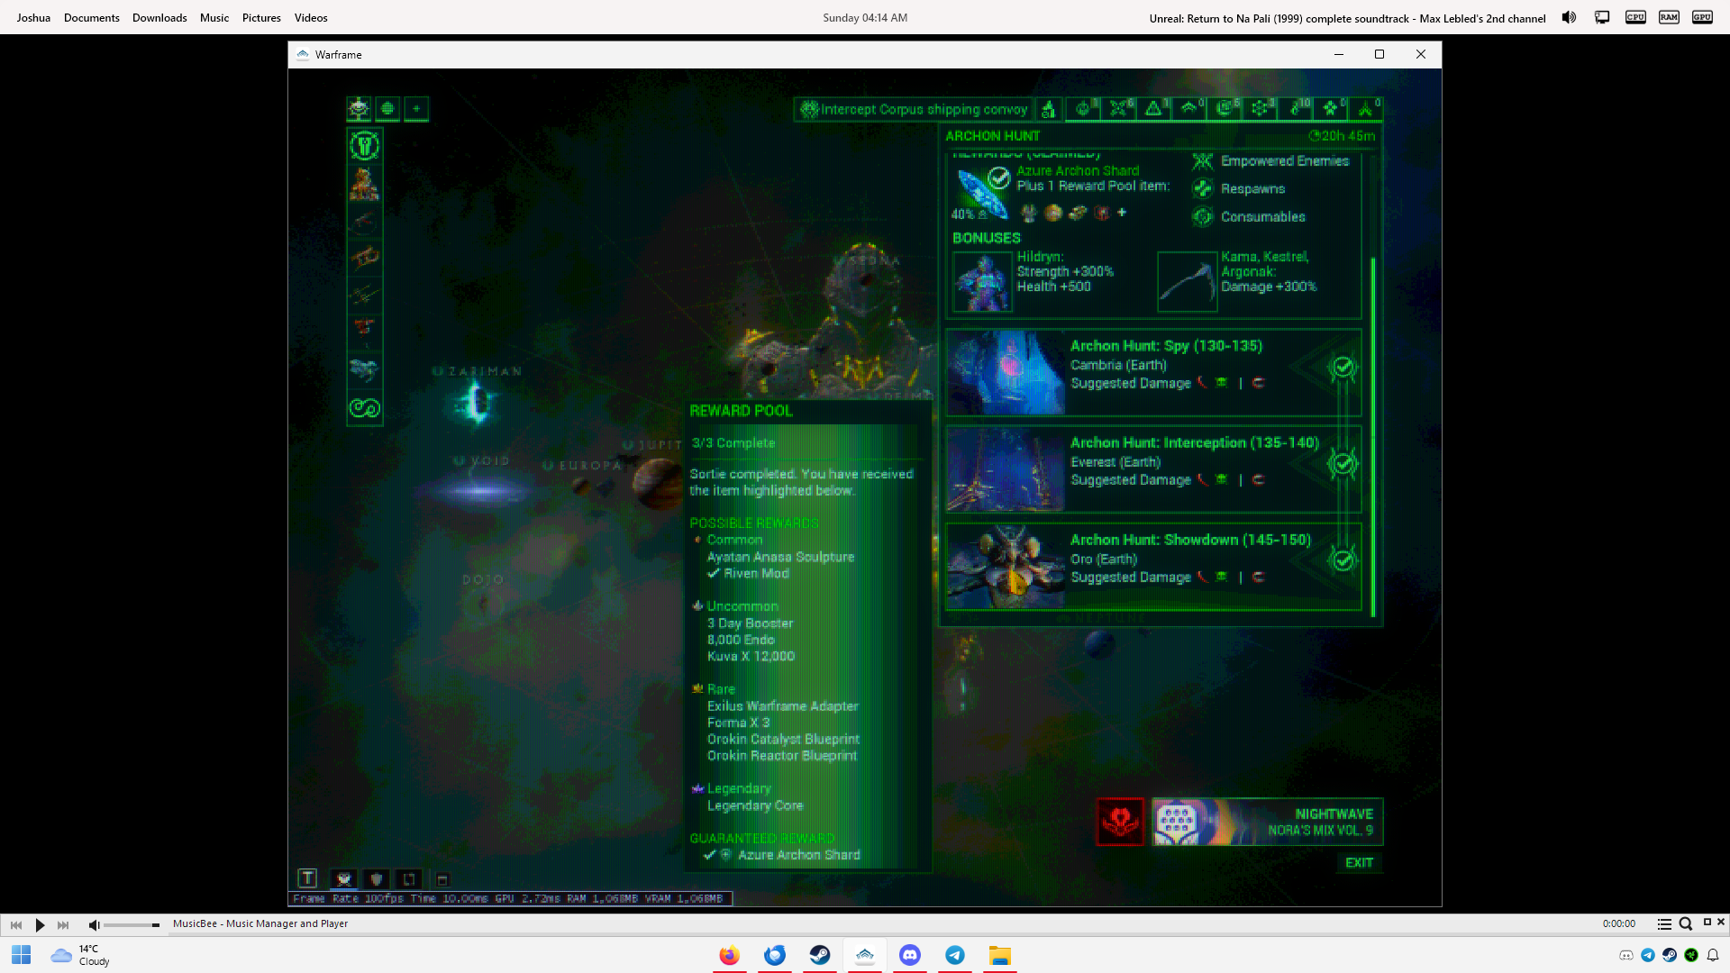Open the world-state tab with the triangle icon
Image resolution: width=1730 pixels, height=973 pixels.
click(1153, 109)
